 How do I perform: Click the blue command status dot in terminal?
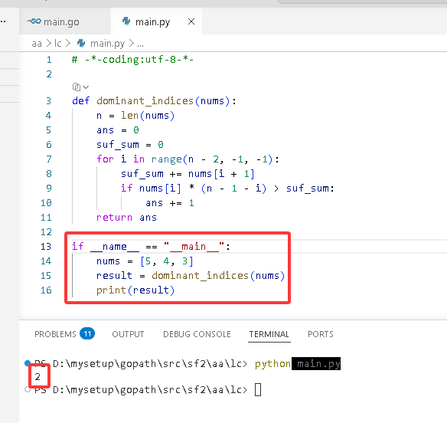coord(28,363)
